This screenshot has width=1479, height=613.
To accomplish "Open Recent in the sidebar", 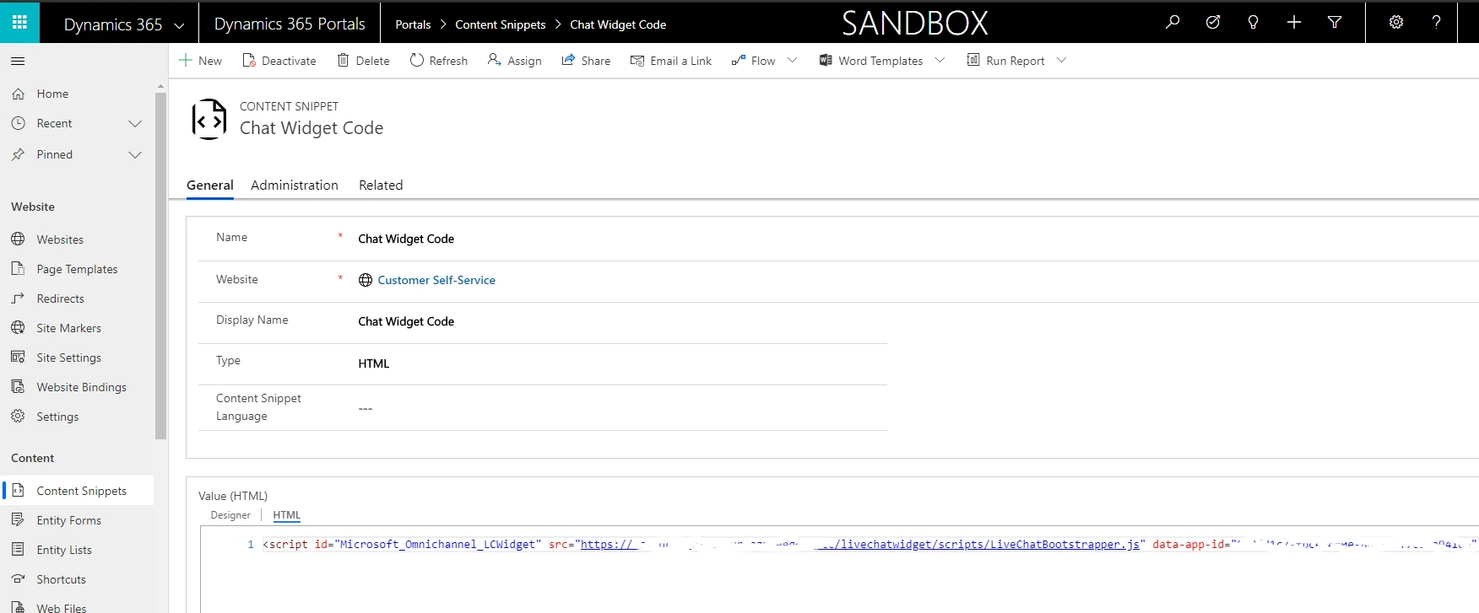I will [54, 123].
